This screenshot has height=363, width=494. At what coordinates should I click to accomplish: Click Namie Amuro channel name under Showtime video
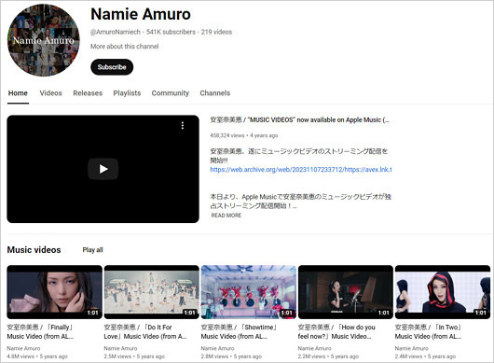click(x=218, y=348)
